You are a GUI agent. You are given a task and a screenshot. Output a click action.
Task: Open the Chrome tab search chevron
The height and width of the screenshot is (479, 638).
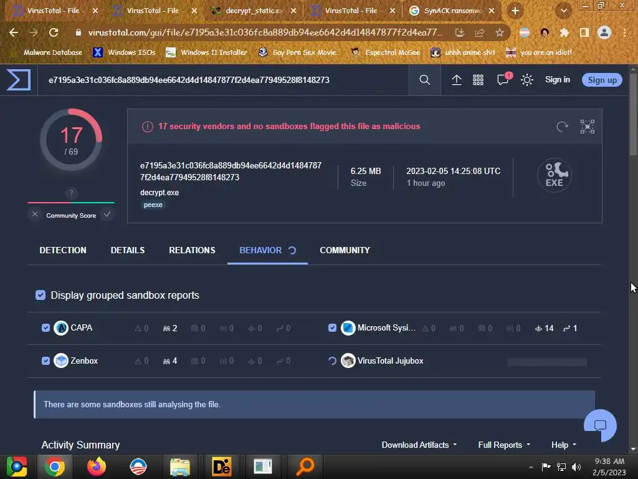[563, 11]
